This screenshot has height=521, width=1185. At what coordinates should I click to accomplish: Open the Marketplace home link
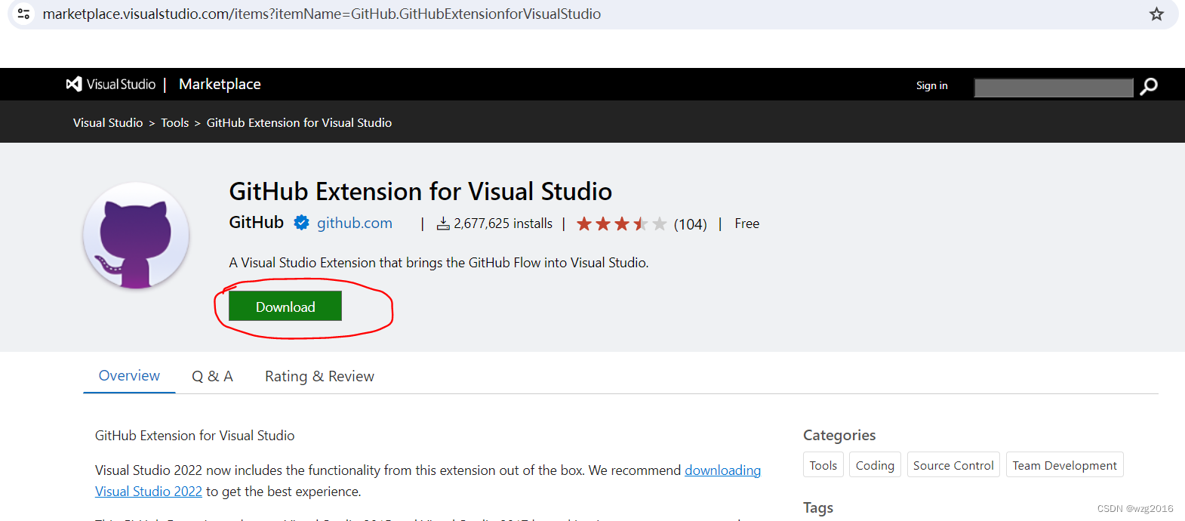click(220, 84)
